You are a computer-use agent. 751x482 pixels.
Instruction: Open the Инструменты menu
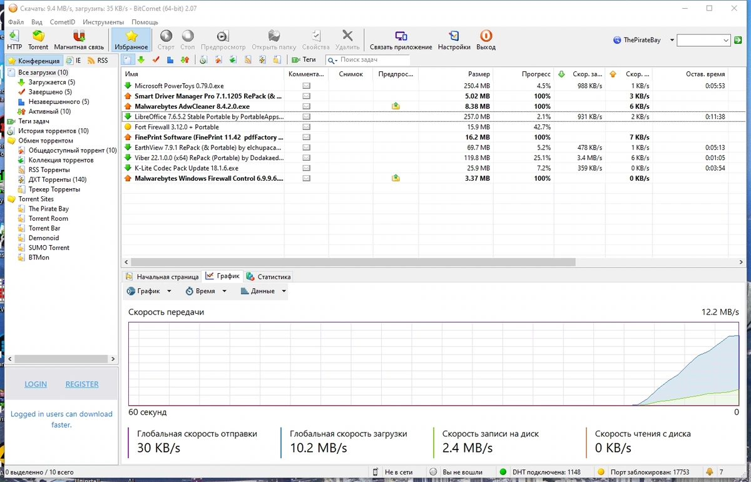pyautogui.click(x=103, y=22)
